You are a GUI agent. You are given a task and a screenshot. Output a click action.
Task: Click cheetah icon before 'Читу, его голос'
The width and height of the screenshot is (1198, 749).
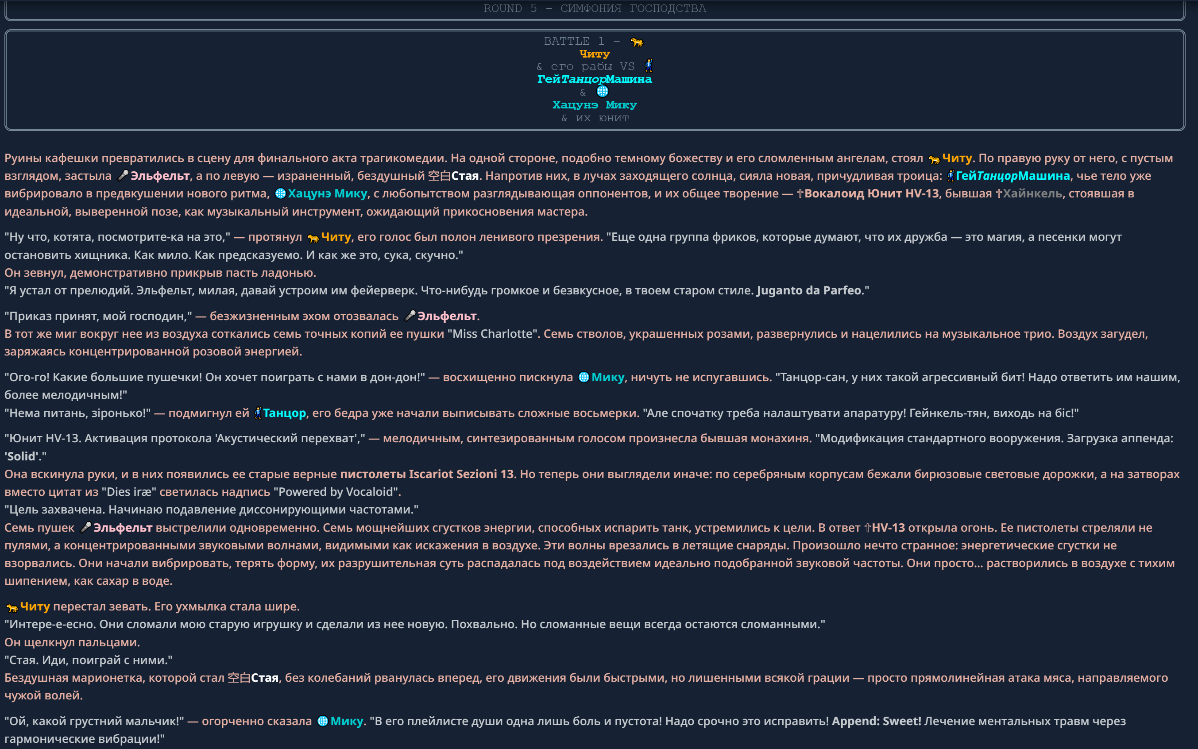point(313,238)
